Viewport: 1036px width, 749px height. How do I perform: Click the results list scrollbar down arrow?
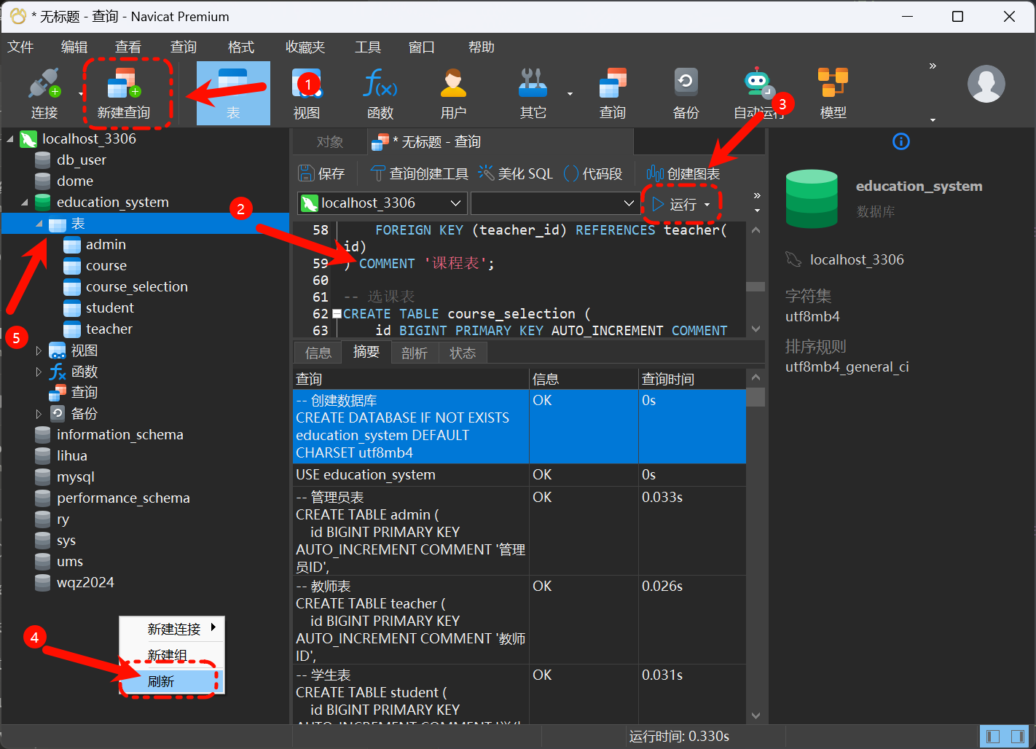756,715
